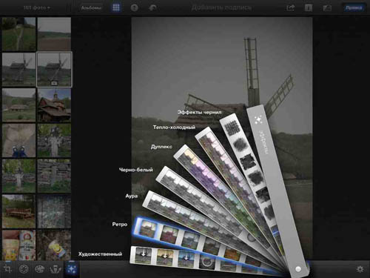
Task: Show photo info icon in top bar
Action: coord(309,7)
